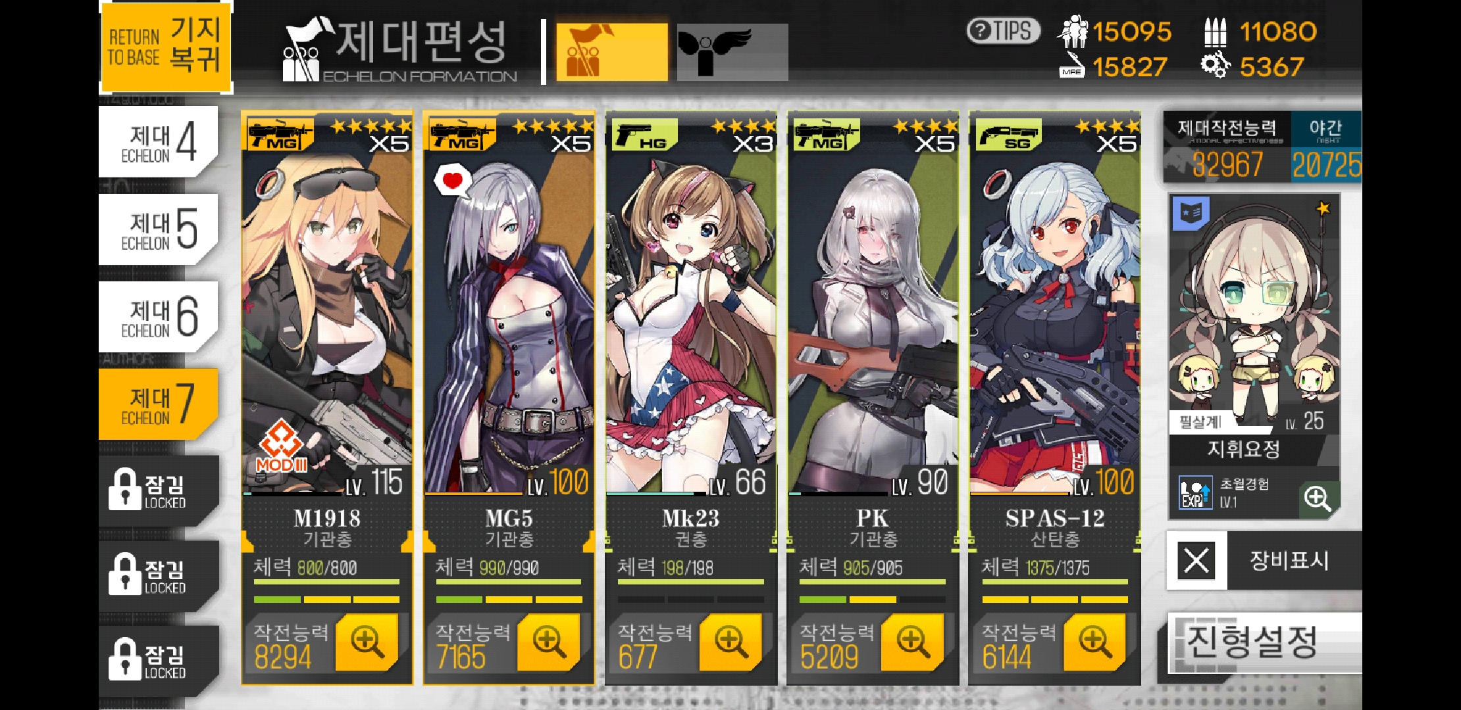Toggle the equipment display X checkbox
The width and height of the screenshot is (1461, 710).
click(x=1196, y=561)
